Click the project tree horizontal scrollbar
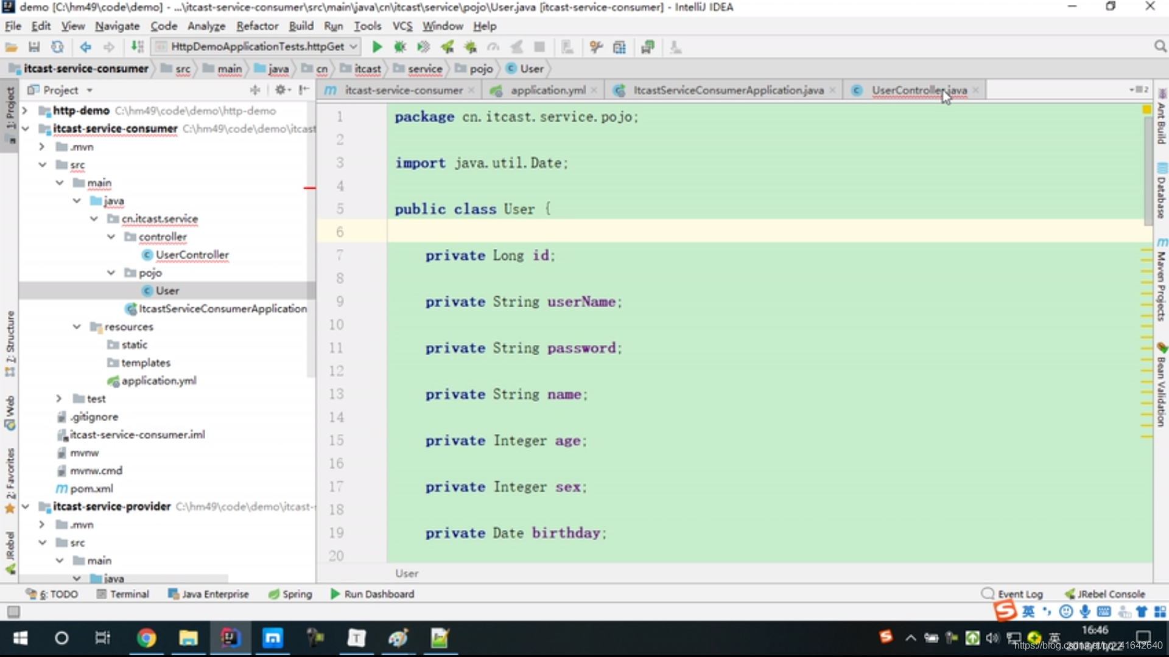 [125, 577]
